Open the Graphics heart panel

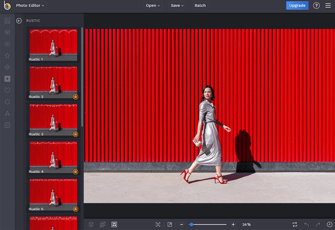pyautogui.click(x=7, y=90)
